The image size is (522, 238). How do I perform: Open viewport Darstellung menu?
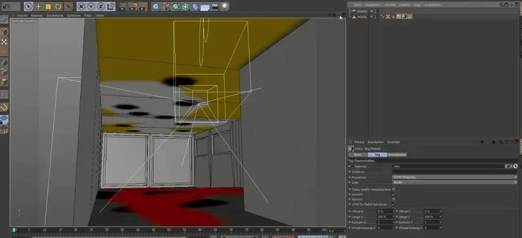click(x=55, y=15)
